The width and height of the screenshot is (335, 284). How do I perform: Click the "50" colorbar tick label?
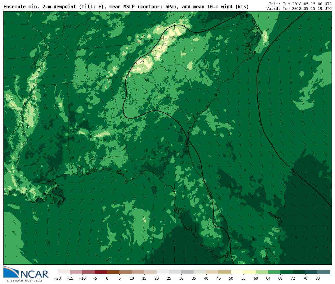click(231, 278)
